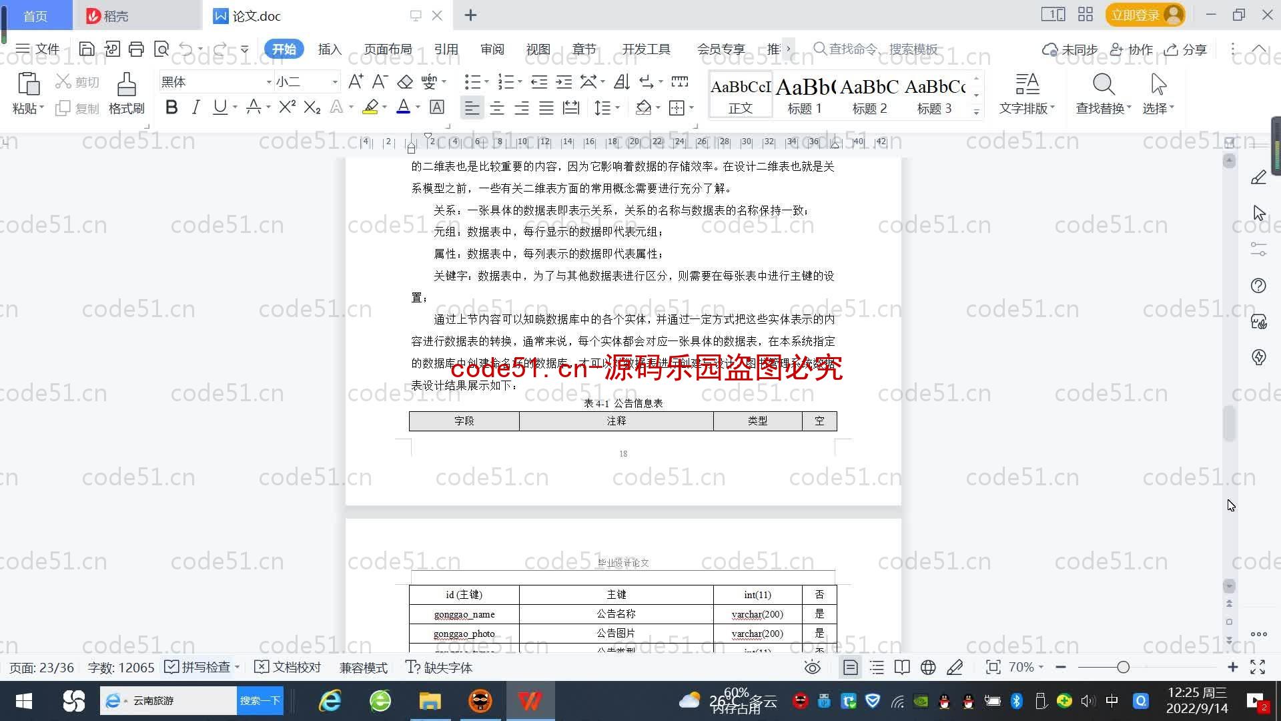The width and height of the screenshot is (1281, 721).
Task: Open zoom percentage dropdown 70%
Action: (x=1026, y=667)
